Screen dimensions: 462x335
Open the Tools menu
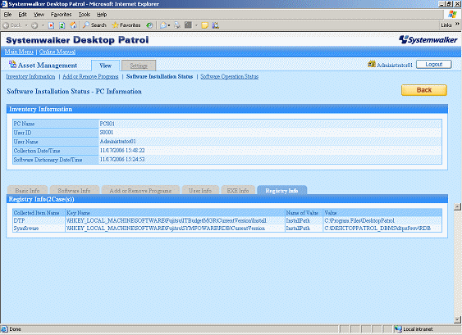[84, 15]
